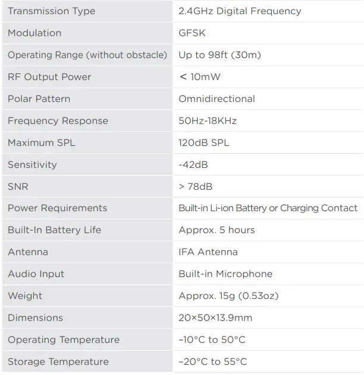Click the Transmission Type label

[x=51, y=11]
